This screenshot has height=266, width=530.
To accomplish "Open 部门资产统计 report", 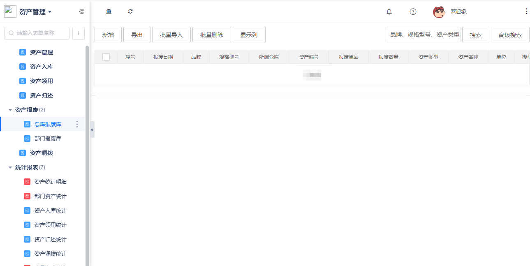I will tap(51, 196).
